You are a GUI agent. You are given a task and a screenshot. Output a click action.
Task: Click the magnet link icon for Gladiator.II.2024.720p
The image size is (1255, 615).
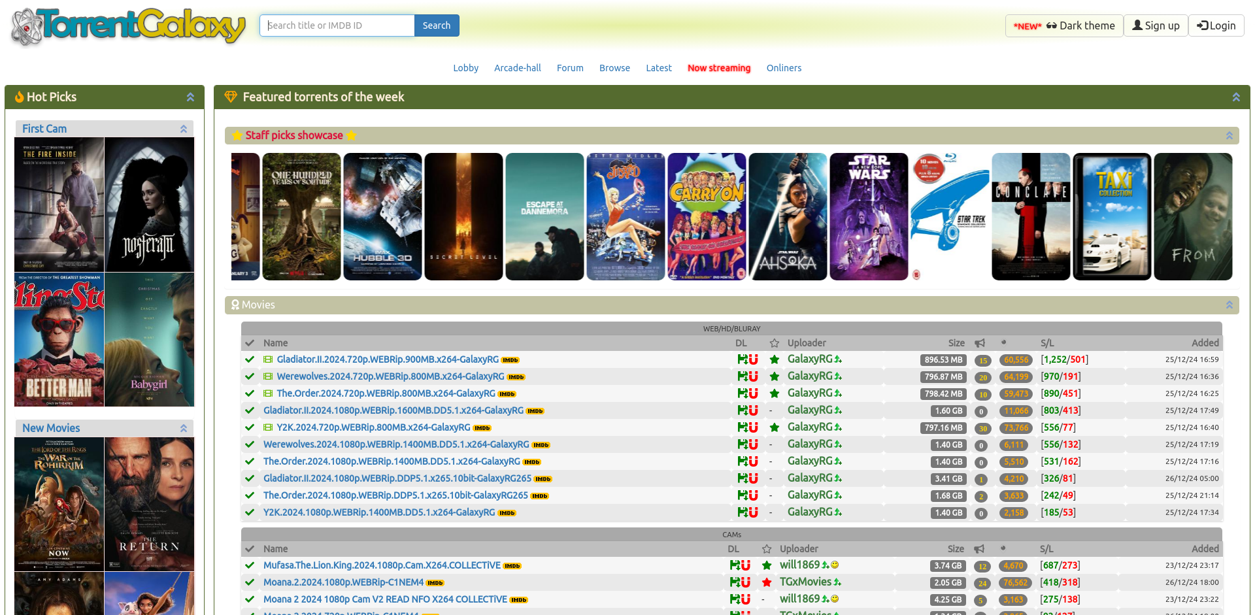tap(753, 359)
